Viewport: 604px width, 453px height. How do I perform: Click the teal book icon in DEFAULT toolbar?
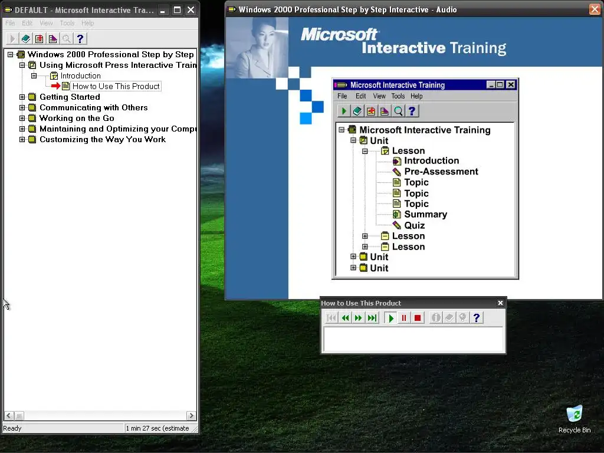[26, 38]
